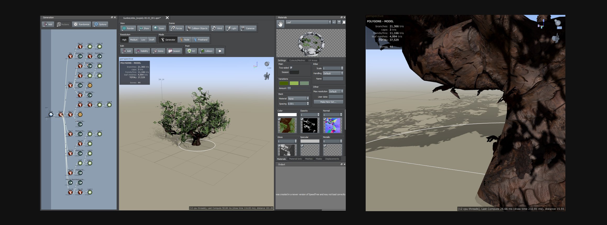Select the Big 15 branch node
This screenshot has height=225, width=607.
click(80, 47)
